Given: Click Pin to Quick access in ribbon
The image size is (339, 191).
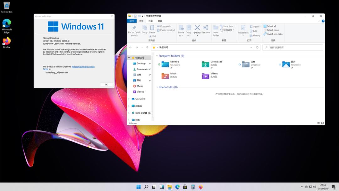Looking at the screenshot, I should point(134,31).
